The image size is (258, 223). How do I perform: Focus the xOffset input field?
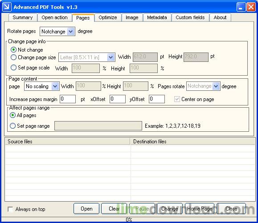(x=118, y=99)
